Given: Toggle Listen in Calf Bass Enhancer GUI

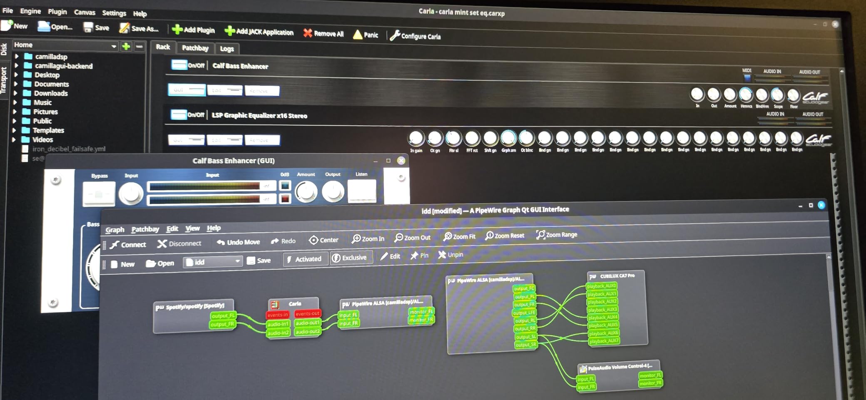Looking at the screenshot, I should (362, 191).
